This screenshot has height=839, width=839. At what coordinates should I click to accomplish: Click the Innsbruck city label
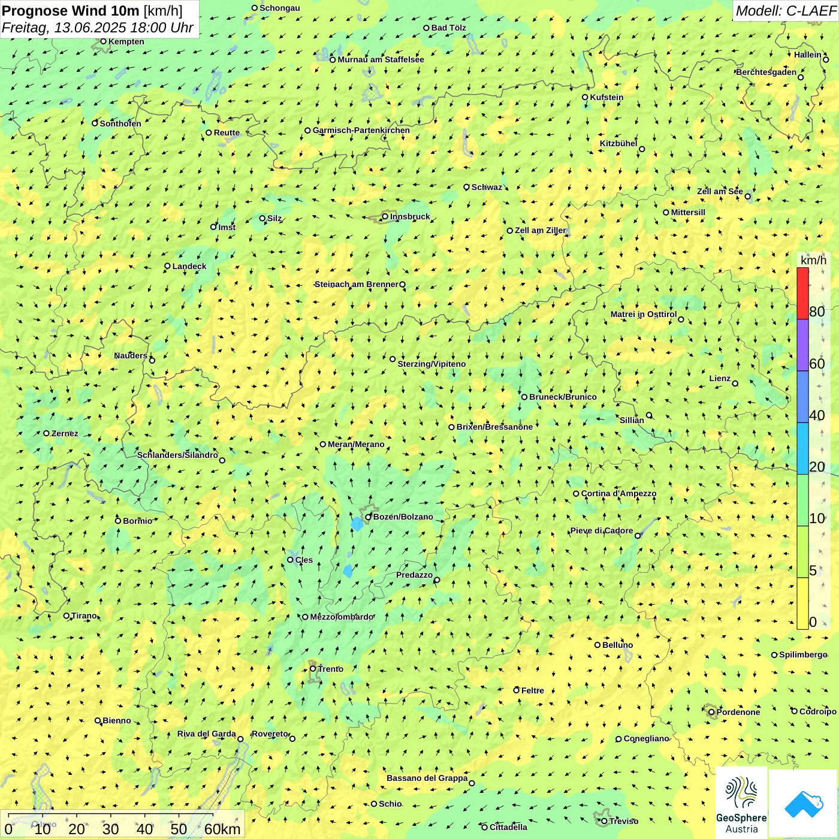tap(410, 216)
